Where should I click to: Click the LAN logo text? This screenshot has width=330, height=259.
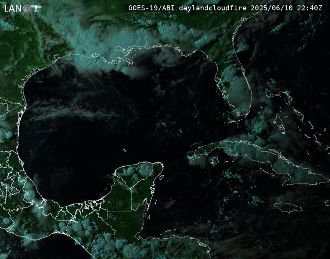[x=13, y=8]
